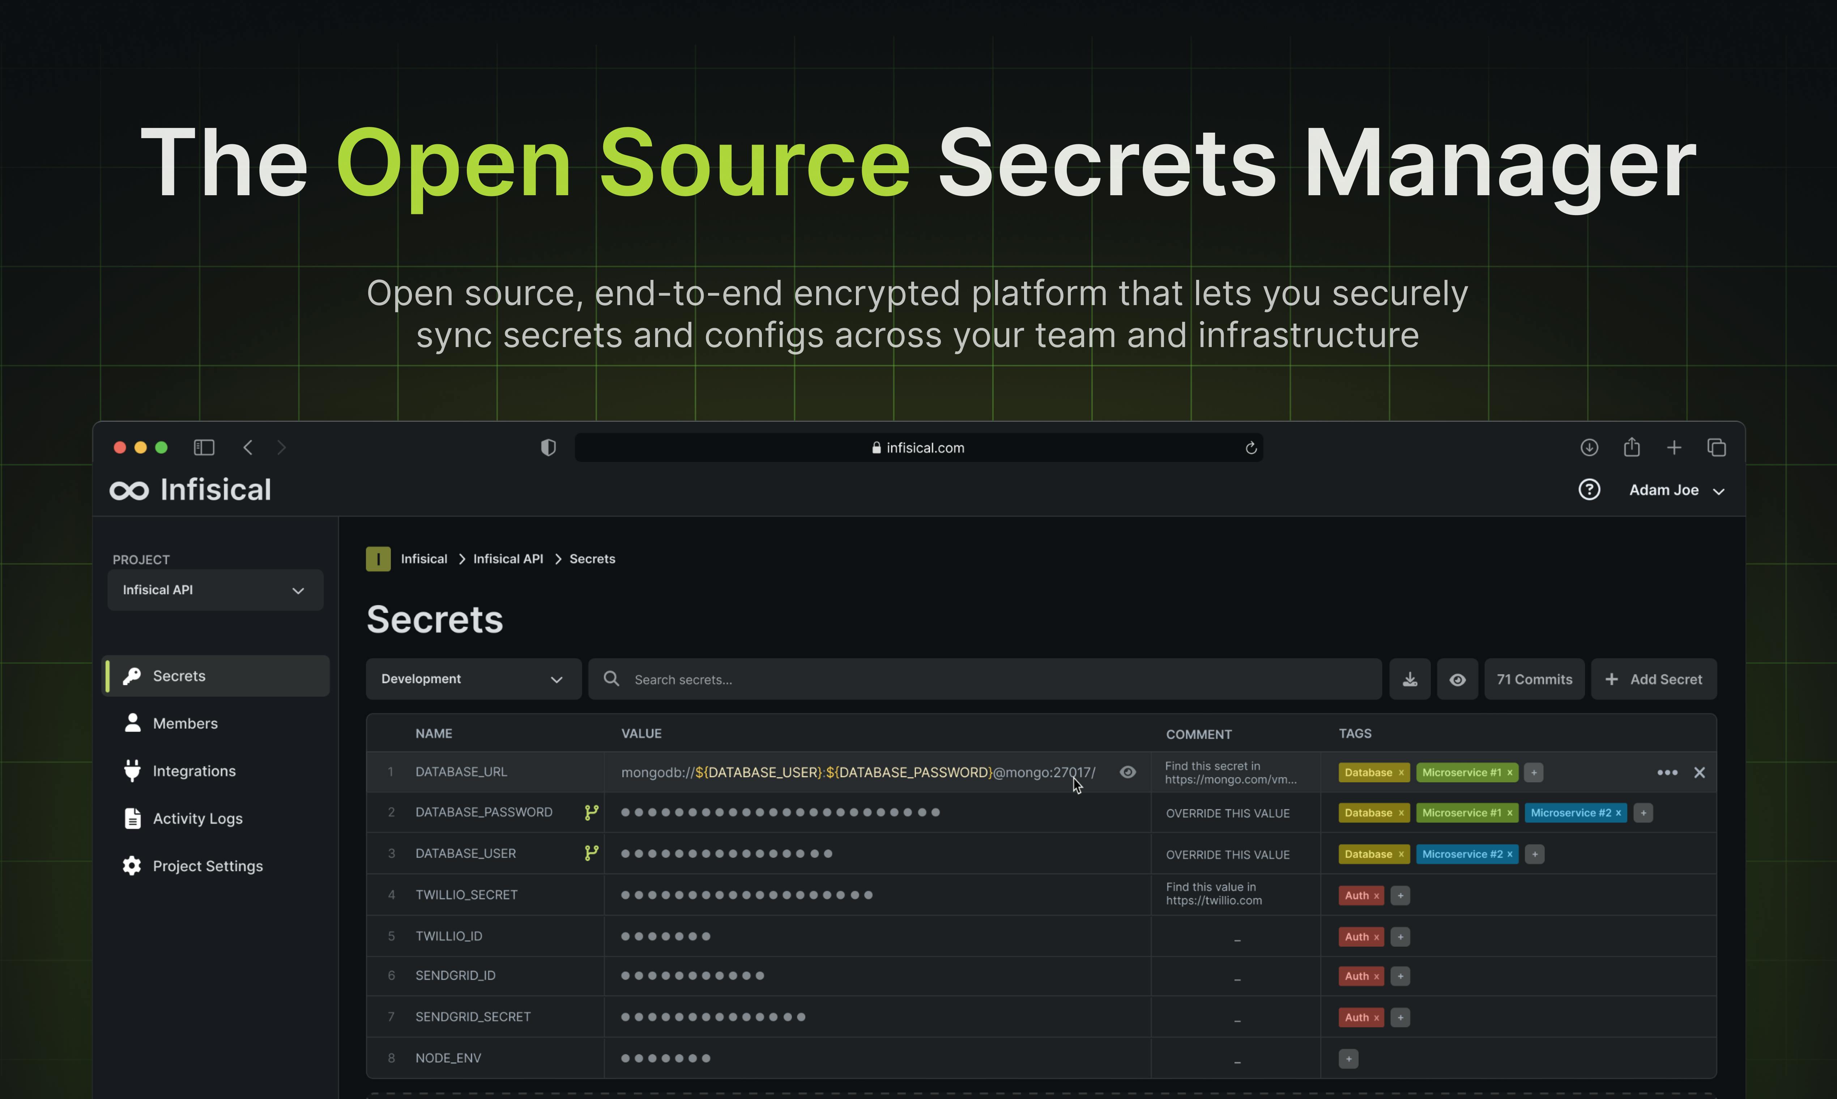Add a tag to DATABASE_USER row
1837x1099 pixels.
pyautogui.click(x=1535, y=855)
